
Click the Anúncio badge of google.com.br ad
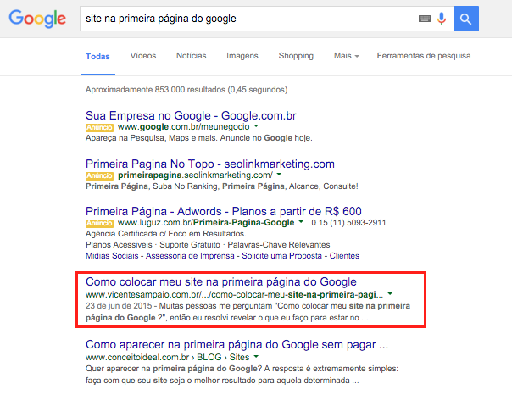pos(99,127)
